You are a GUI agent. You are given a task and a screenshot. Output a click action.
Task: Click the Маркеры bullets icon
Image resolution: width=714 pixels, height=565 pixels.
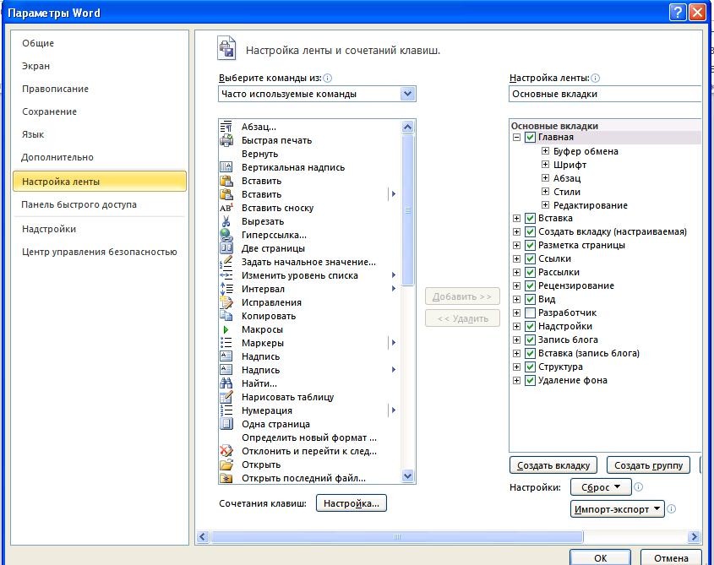[226, 343]
